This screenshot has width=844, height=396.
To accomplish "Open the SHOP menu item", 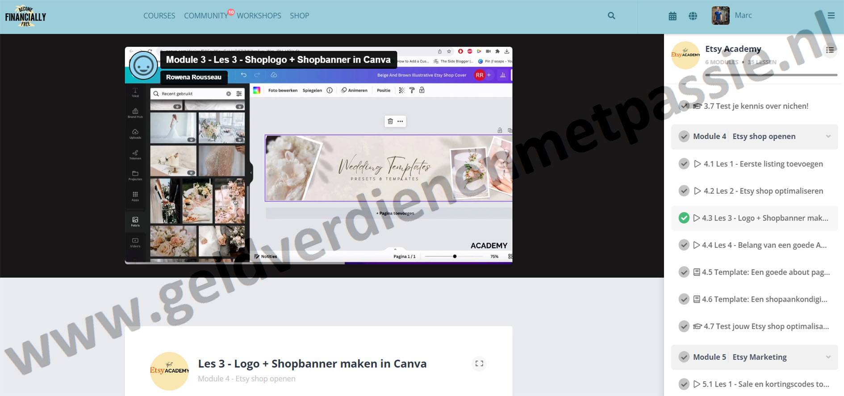I will pyautogui.click(x=299, y=16).
